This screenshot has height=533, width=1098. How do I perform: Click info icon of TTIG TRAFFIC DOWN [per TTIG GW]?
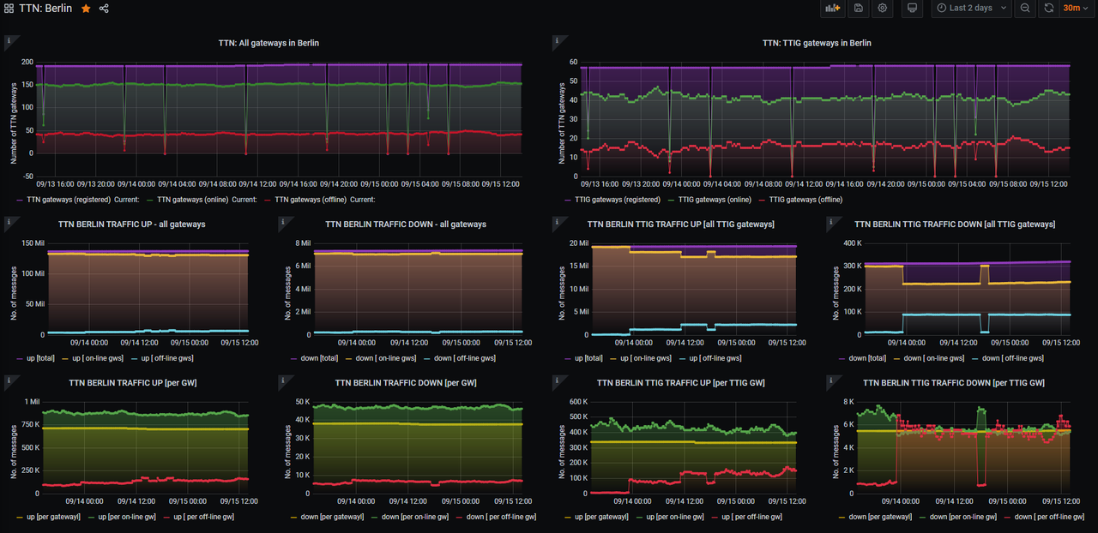click(831, 380)
